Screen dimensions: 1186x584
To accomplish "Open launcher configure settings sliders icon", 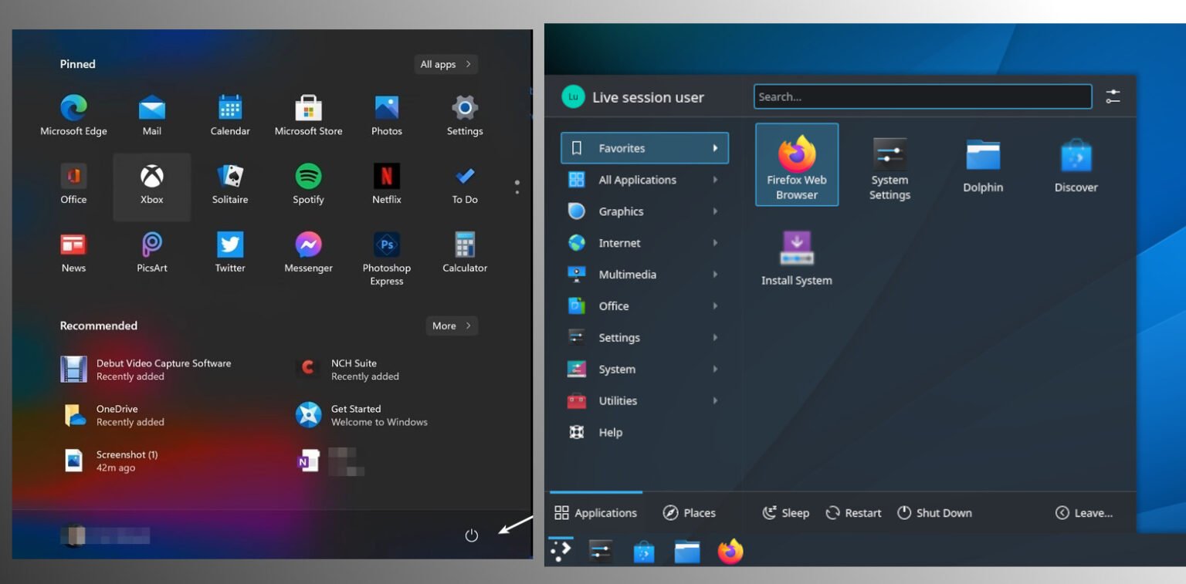I will [x=1112, y=97].
